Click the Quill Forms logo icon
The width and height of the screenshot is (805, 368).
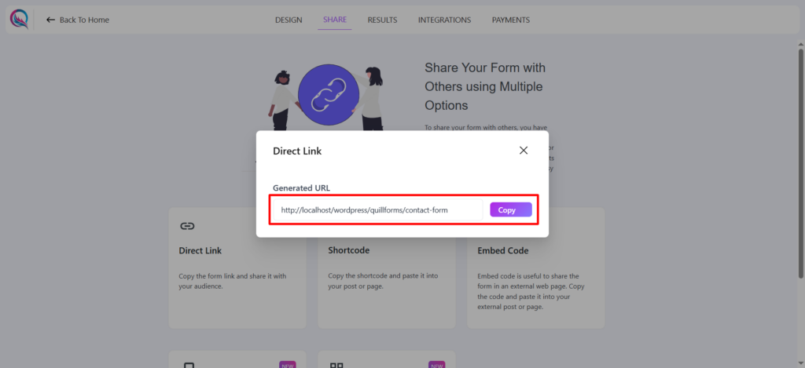point(19,19)
